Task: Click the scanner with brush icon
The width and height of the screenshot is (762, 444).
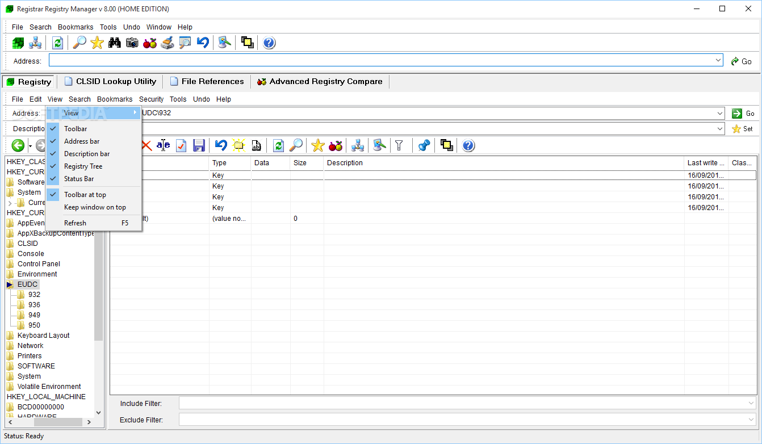Action: pyautogui.click(x=168, y=43)
